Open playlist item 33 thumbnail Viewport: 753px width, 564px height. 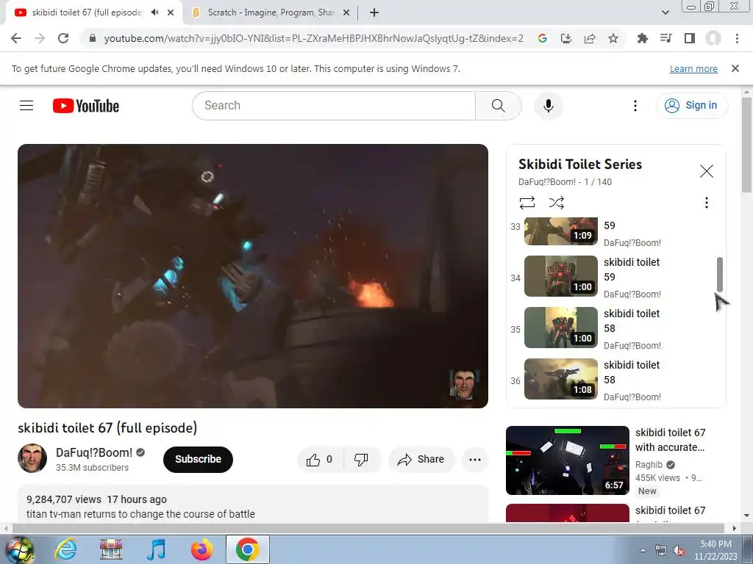tap(560, 231)
